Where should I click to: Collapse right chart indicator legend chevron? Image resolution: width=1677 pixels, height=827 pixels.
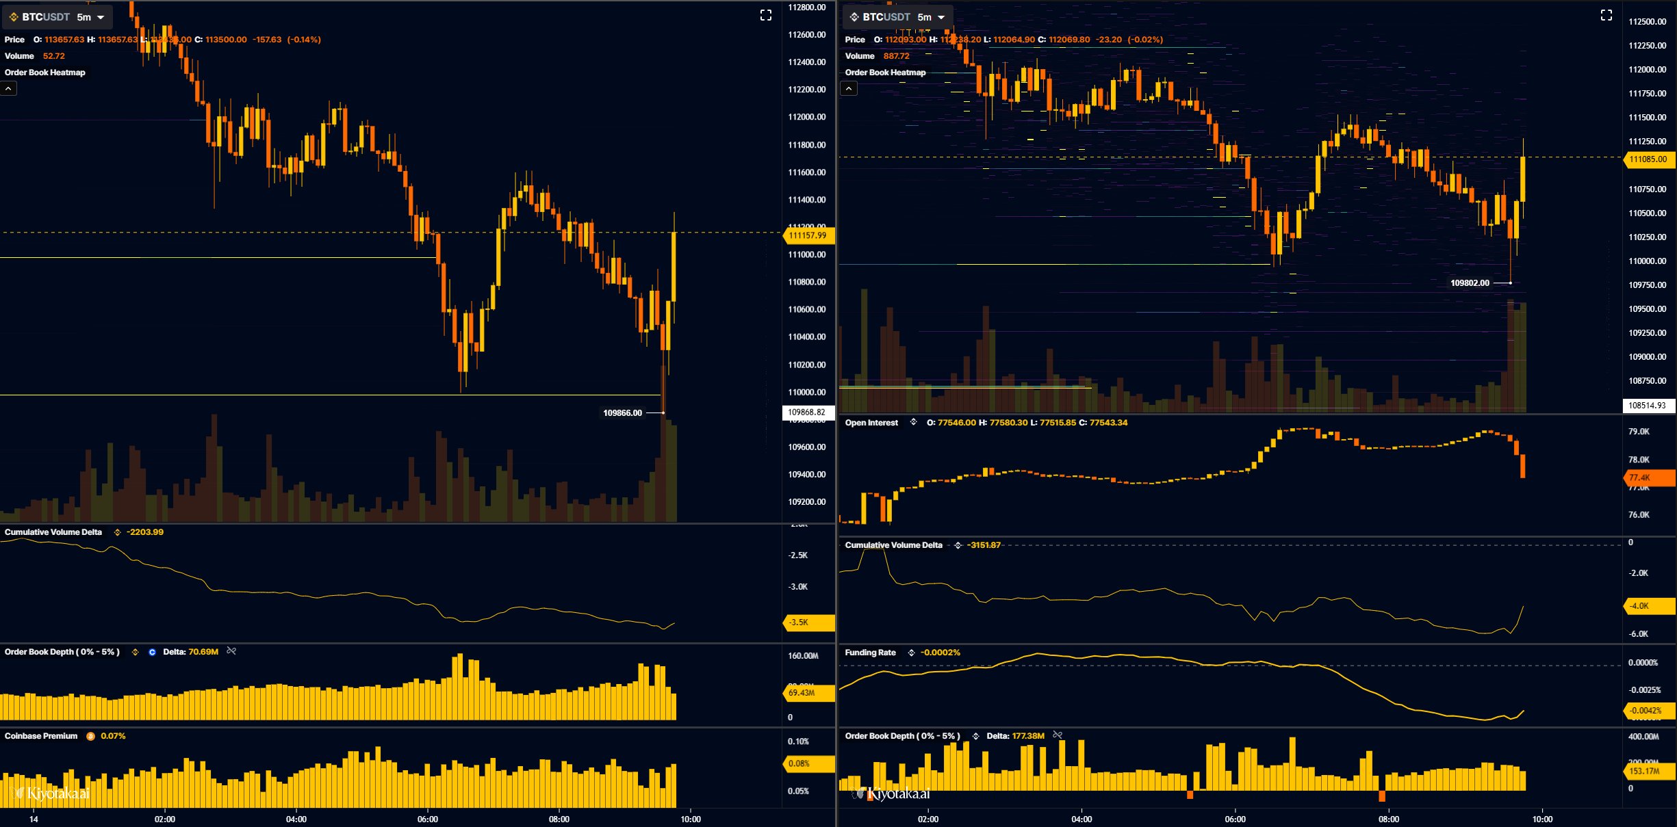[x=849, y=89]
